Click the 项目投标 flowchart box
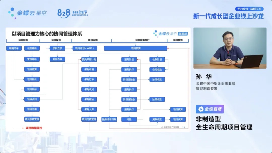Viewport: 272px width, 153px height. point(32,89)
